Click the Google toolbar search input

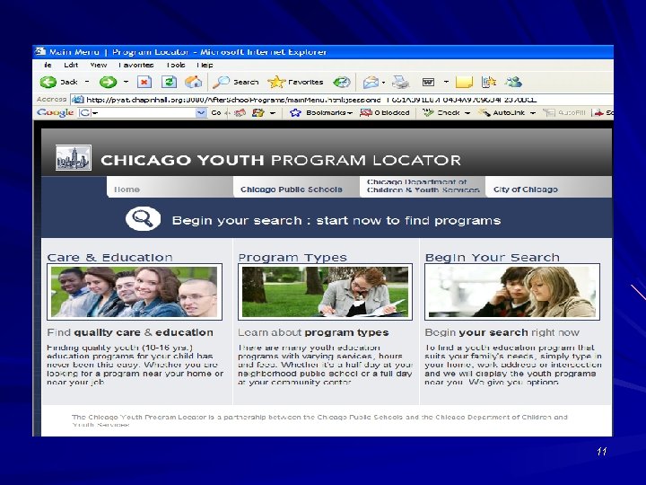(142, 112)
